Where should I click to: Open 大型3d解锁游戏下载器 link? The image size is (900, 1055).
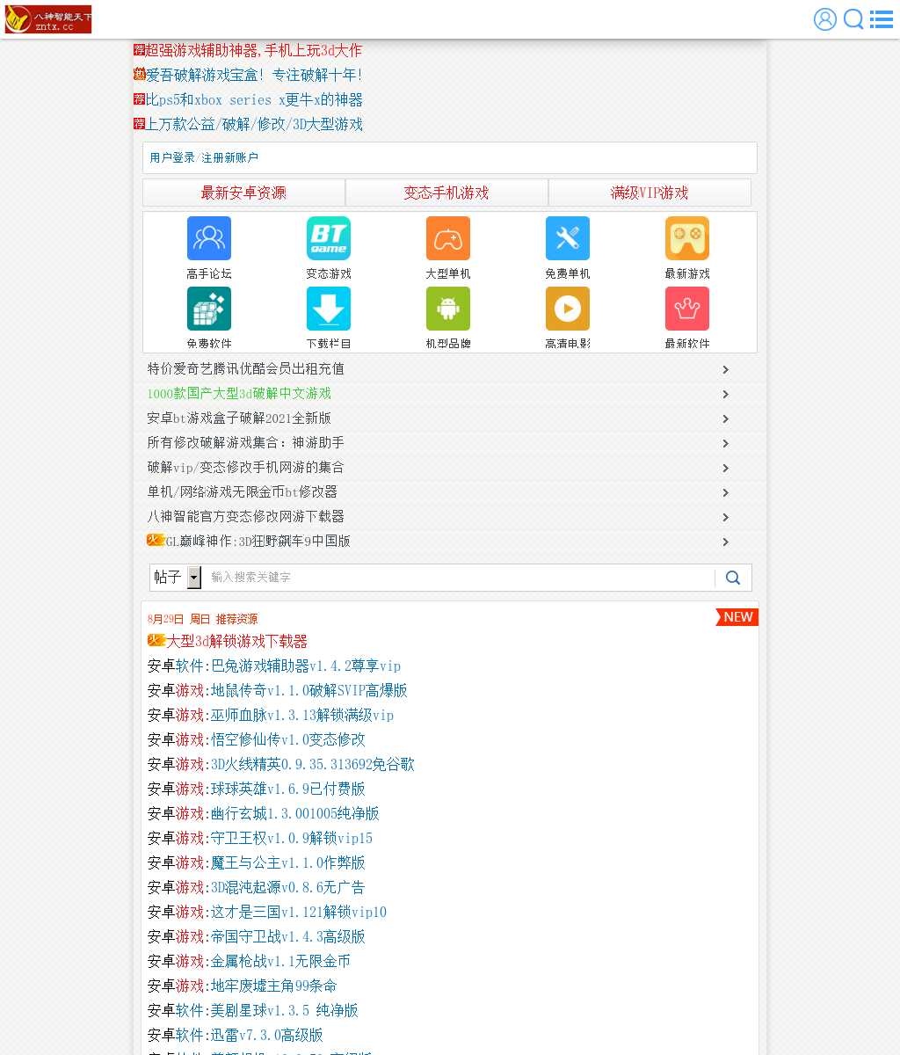(x=237, y=641)
